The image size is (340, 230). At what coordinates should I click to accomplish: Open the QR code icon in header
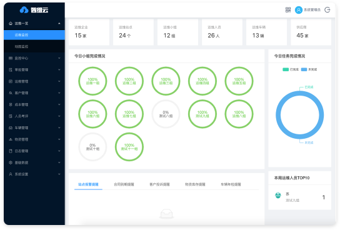[x=288, y=10]
